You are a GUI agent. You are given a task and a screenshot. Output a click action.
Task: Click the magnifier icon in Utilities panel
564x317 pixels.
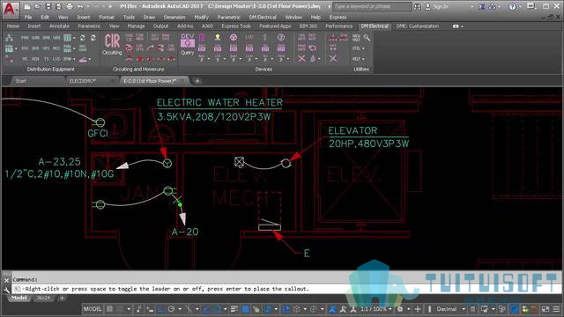pos(367,38)
